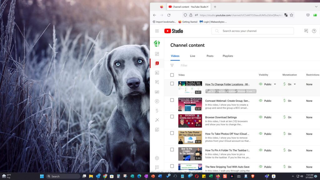This screenshot has height=180, width=320.
Task: Open the Comcast Webmail video thumbnail
Action: (x=190, y=104)
